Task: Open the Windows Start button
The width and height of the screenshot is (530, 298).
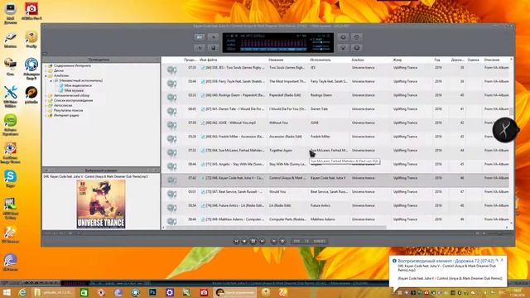Action: (7, 292)
